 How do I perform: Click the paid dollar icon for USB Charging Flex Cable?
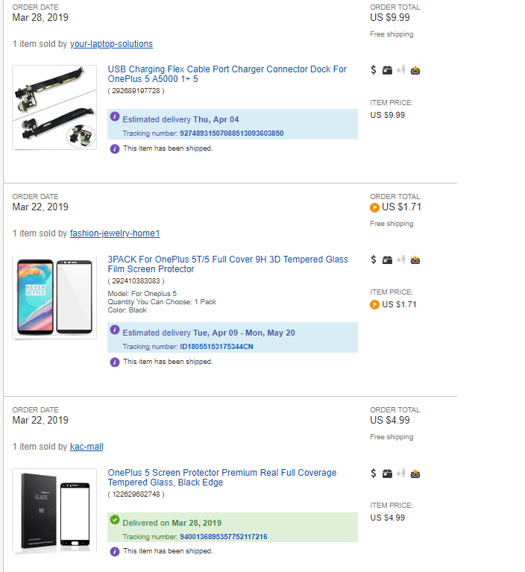point(374,70)
